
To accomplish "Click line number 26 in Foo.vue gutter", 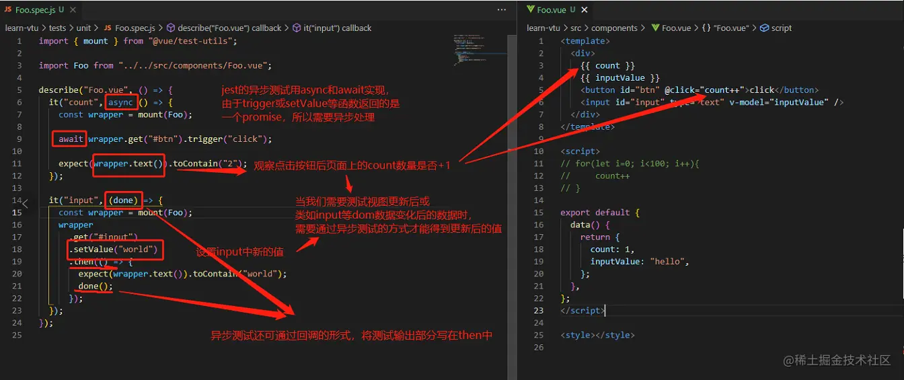I will [x=539, y=347].
